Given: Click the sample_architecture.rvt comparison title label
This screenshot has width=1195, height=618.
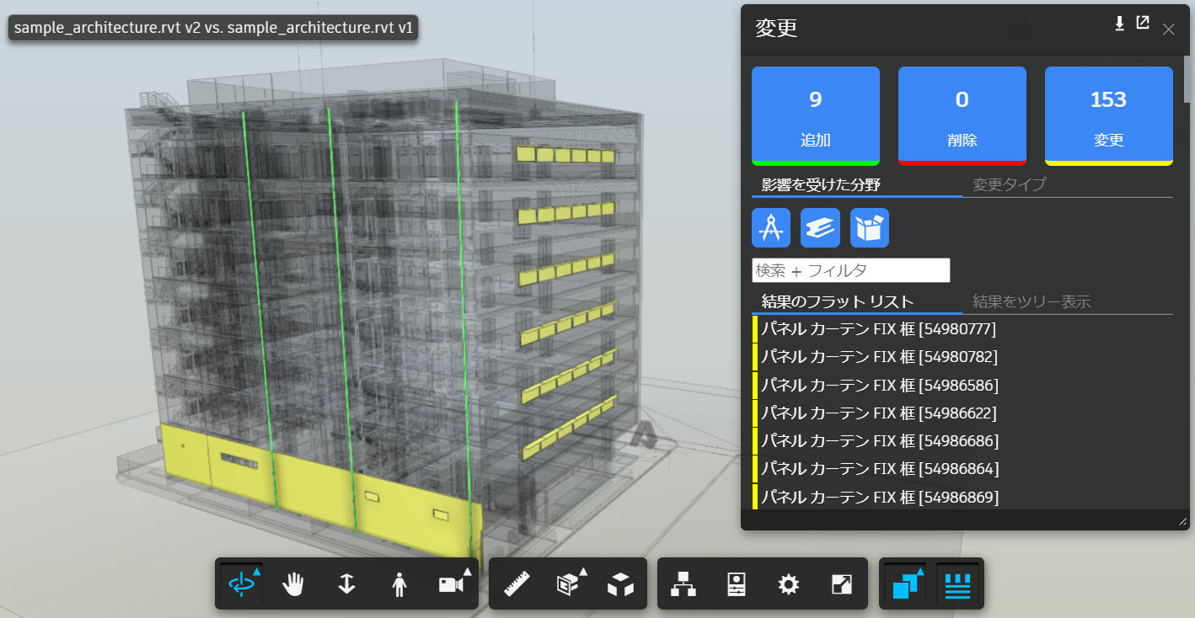Looking at the screenshot, I should (213, 28).
